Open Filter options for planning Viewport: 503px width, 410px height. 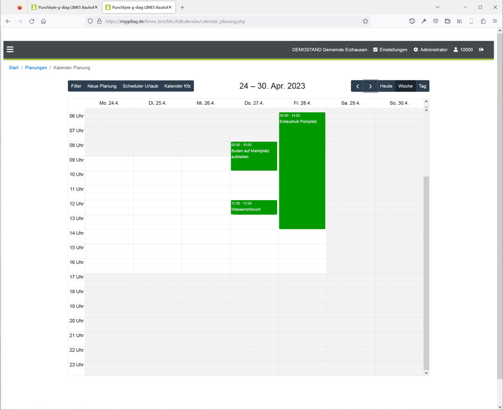pos(77,86)
